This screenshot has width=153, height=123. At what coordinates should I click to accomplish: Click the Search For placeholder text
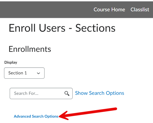click(26, 93)
